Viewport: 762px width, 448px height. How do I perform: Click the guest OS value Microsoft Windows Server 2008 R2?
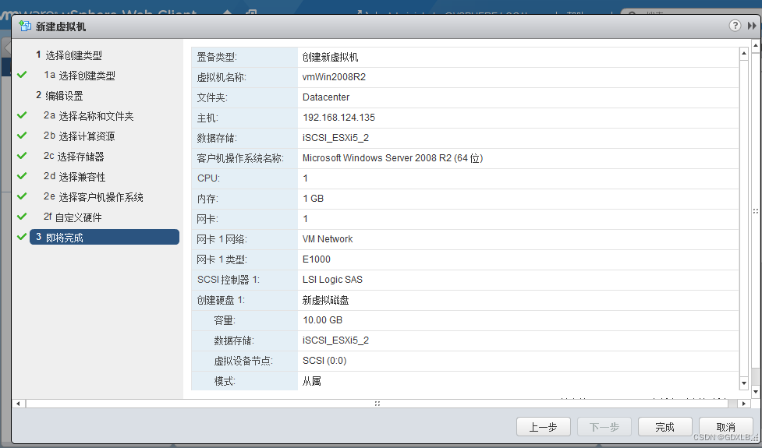point(392,157)
